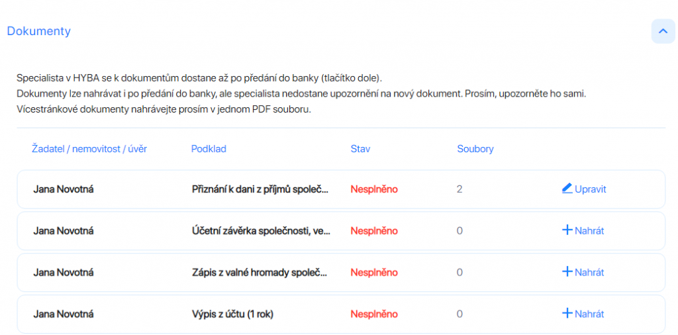Click the file count 2 in the first row
The width and height of the screenshot is (678, 335).
tap(460, 189)
